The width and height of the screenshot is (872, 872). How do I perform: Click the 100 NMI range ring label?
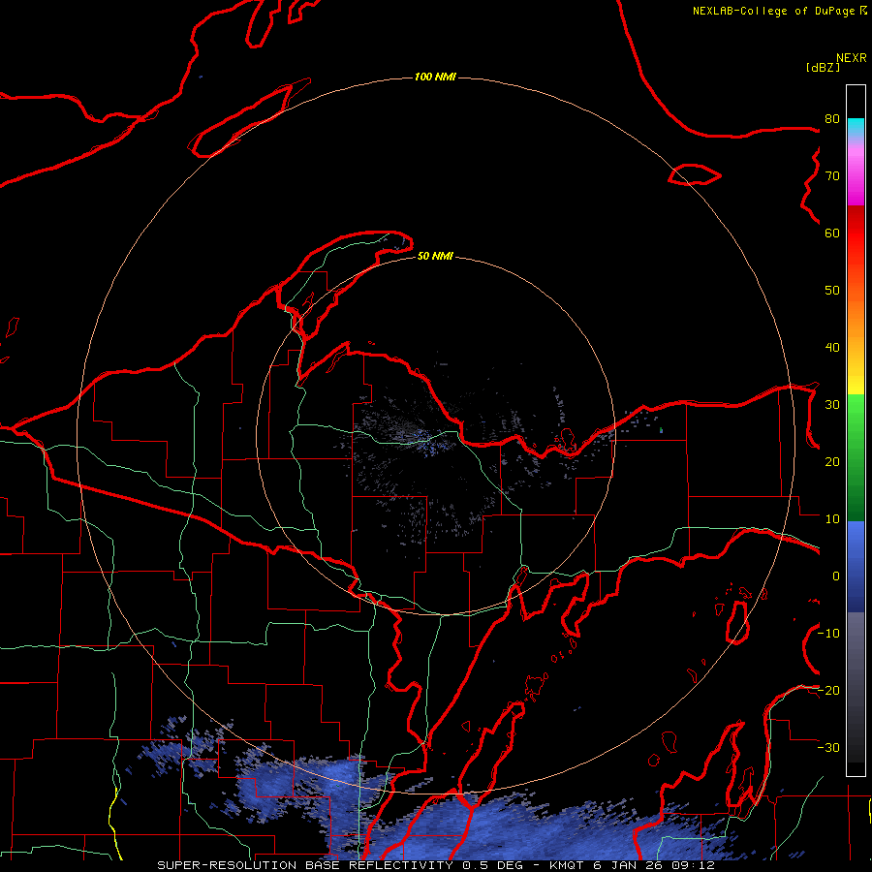tap(435, 77)
